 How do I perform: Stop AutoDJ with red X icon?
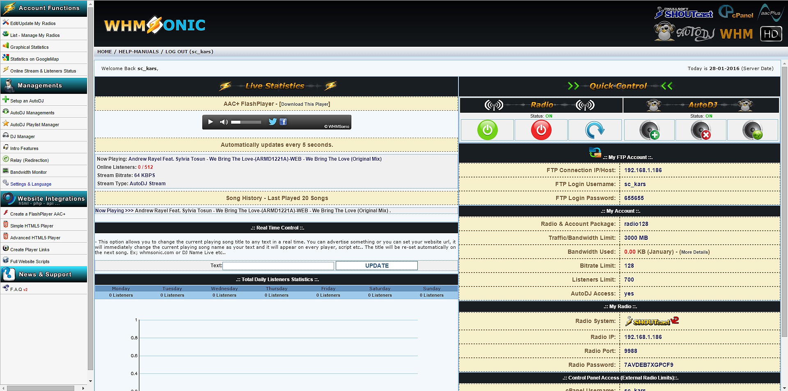(701, 130)
